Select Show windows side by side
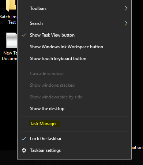 tap(74, 97)
